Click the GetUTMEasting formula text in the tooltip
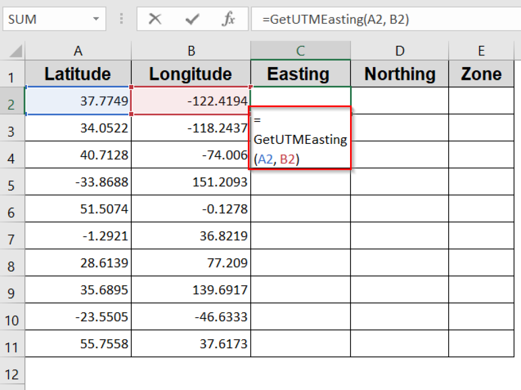 [300, 139]
